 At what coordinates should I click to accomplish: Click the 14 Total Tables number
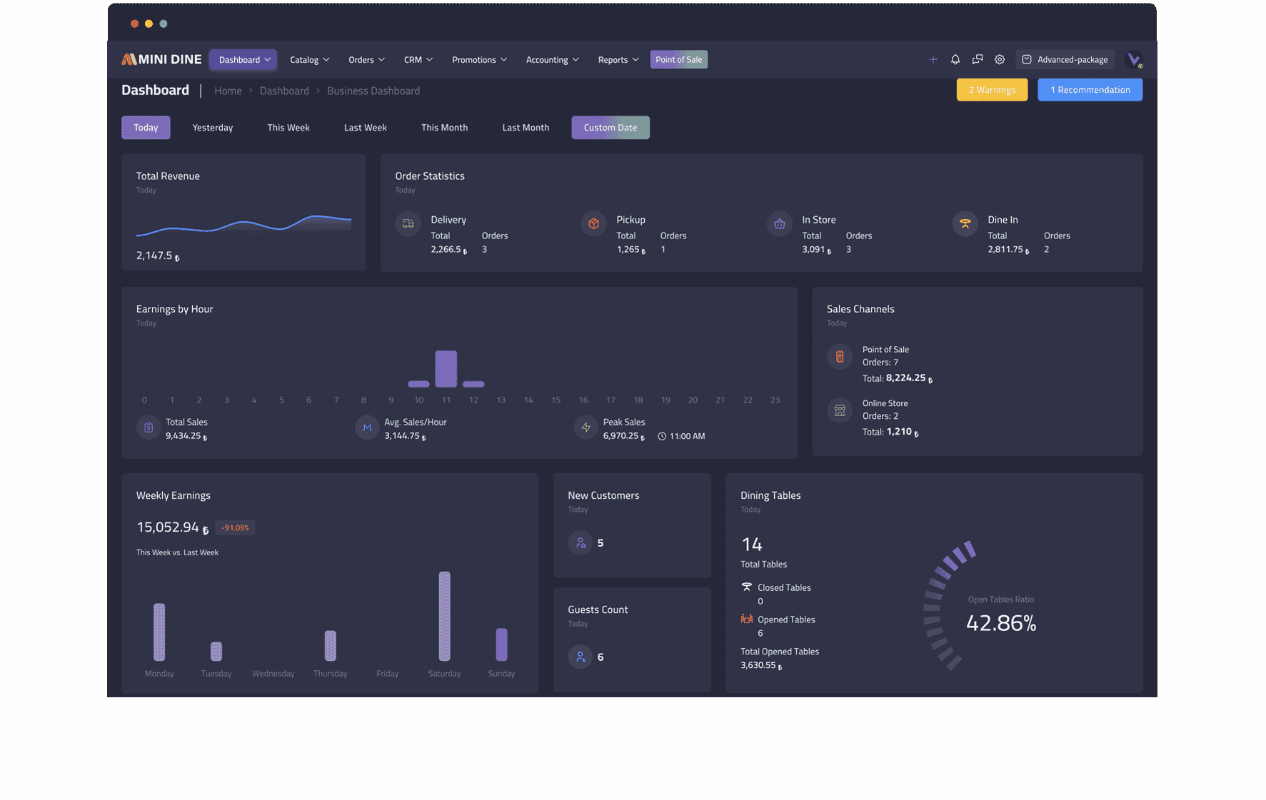tap(752, 545)
